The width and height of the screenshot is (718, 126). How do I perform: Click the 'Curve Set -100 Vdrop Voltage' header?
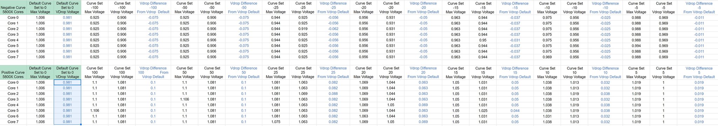[x=122, y=7]
